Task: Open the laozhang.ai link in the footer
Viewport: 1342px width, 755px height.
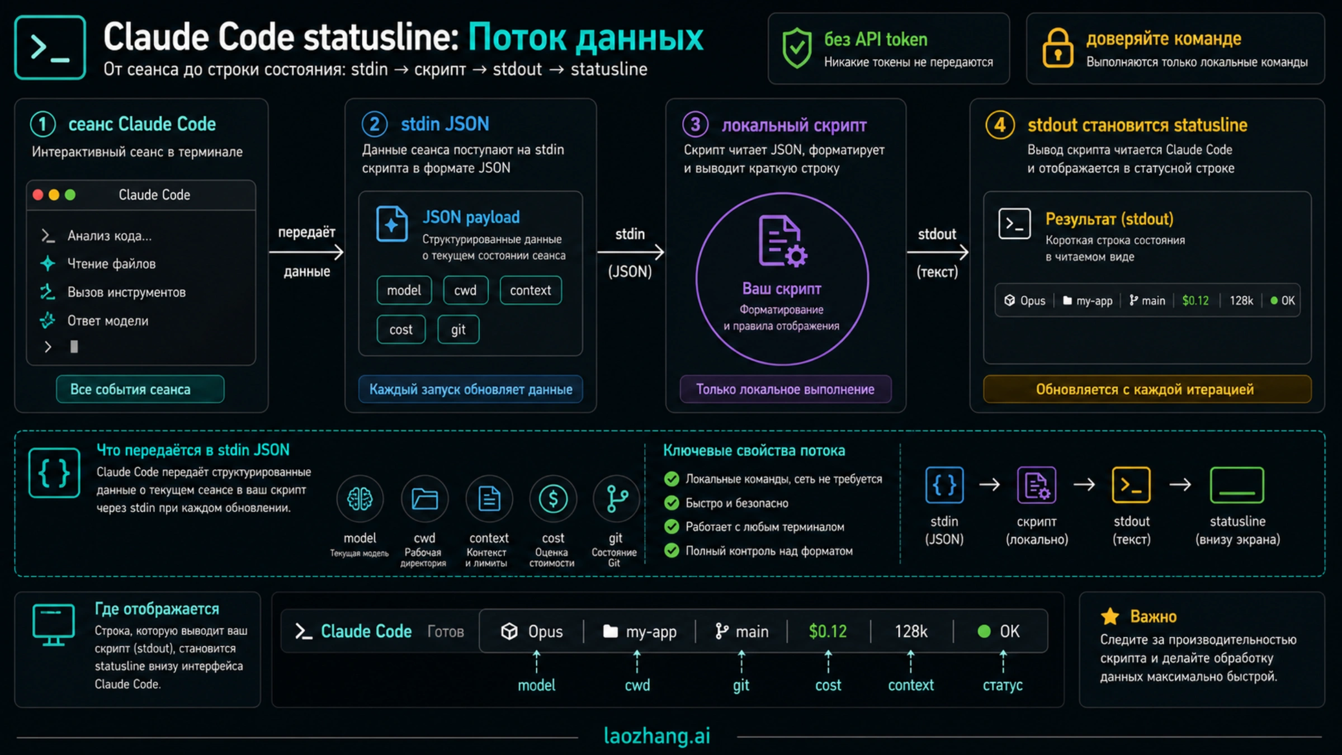Action: tap(657, 736)
